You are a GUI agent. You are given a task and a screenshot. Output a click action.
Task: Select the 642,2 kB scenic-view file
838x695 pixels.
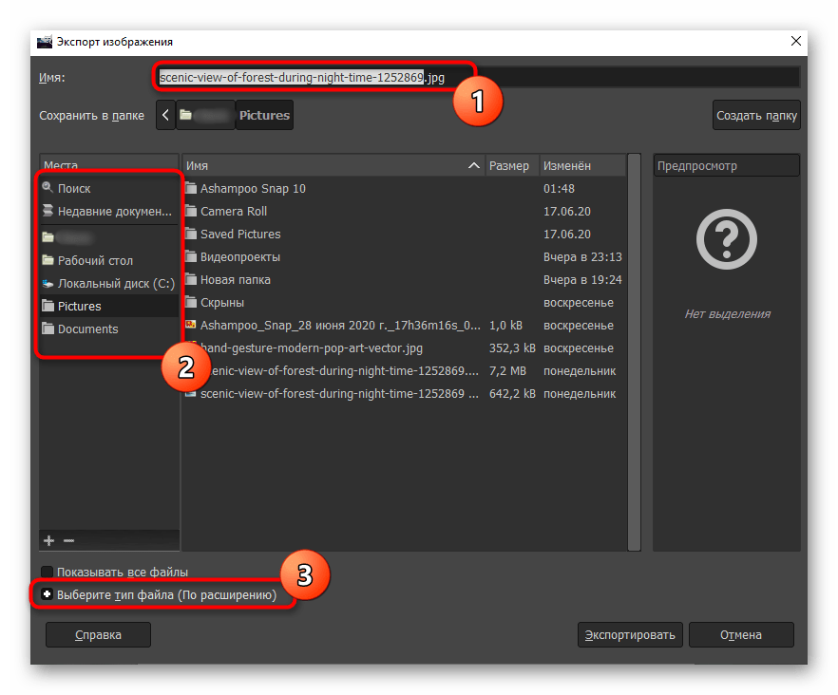(x=404, y=394)
